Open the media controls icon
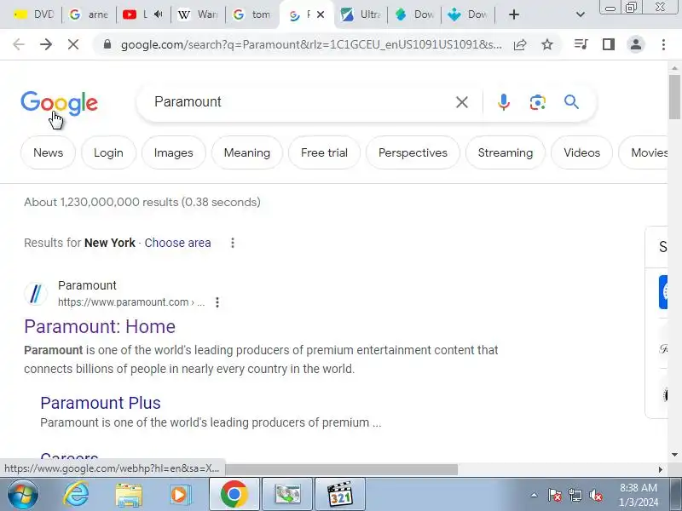Screen dimensions: 682x511 pos(581,44)
